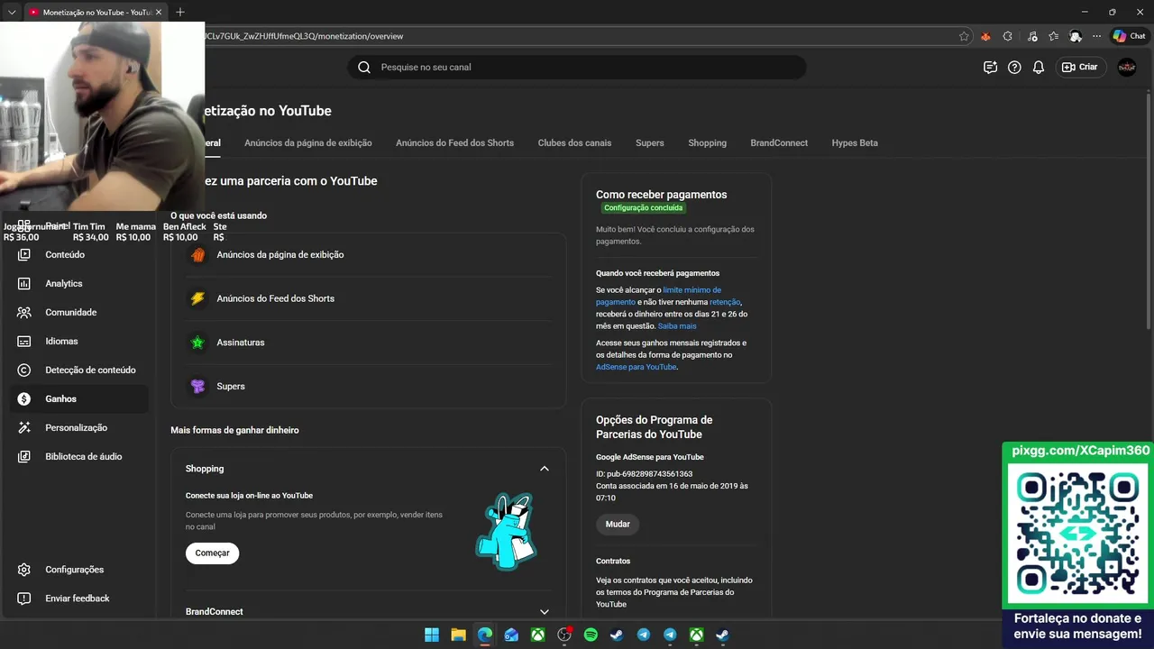Open browser Extensions puzzle icon

[1008, 36]
